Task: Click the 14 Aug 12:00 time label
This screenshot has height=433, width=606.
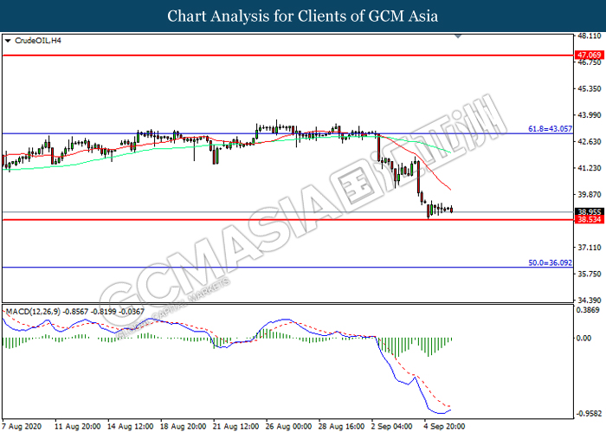Action: (130, 426)
